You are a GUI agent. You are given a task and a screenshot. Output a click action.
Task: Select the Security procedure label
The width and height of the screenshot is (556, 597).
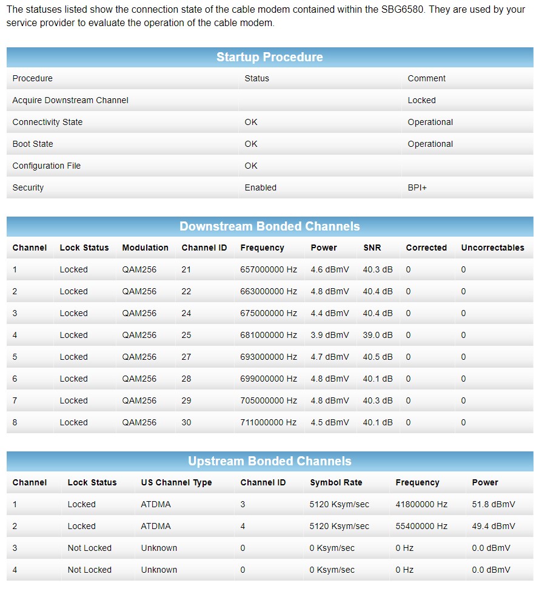pyautogui.click(x=28, y=187)
